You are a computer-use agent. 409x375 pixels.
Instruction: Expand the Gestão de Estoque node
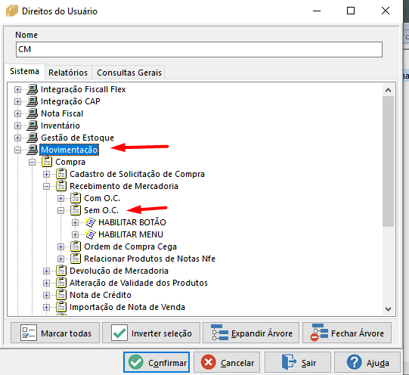(x=17, y=138)
